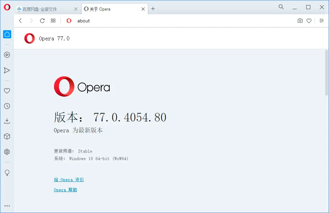
Task: Reload the current page
Action: pyautogui.click(x=42, y=21)
